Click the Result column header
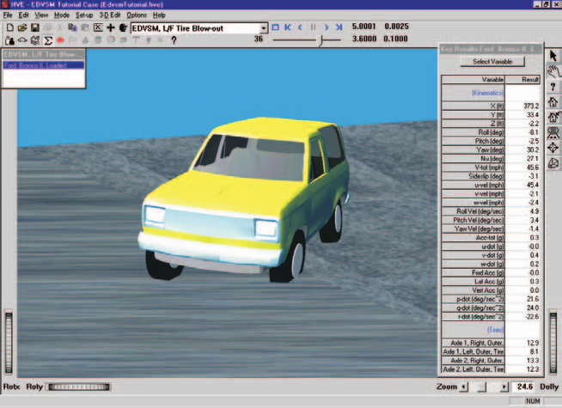562x408 pixels. (522, 80)
